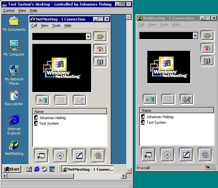Screen dimensions: 218x188
Task: Open Call menu in local NetMeeting window
Action: click(x=141, y=24)
